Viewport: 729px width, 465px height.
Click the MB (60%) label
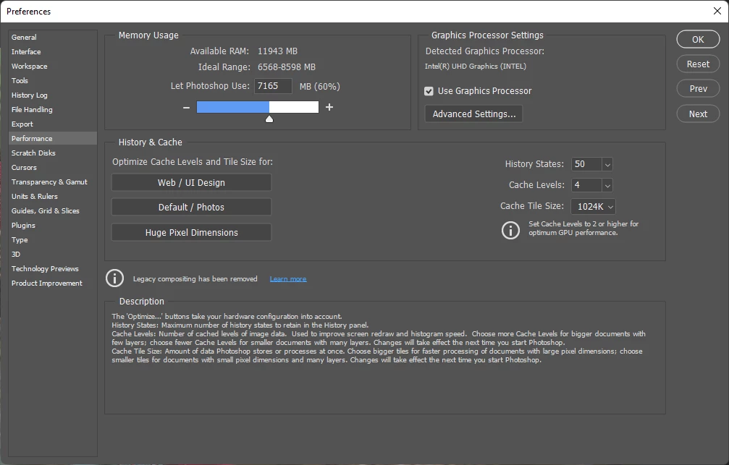(x=319, y=86)
